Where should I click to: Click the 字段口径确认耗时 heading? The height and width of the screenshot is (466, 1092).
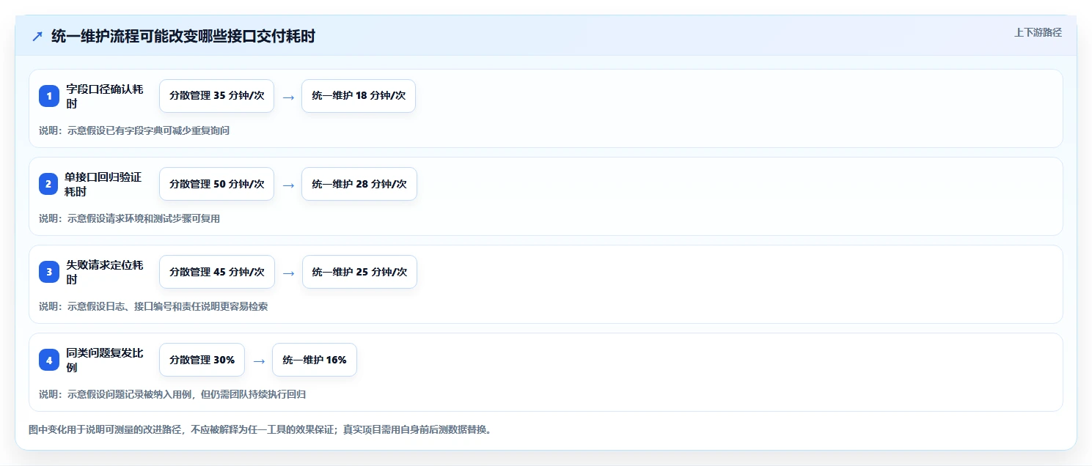[104, 96]
